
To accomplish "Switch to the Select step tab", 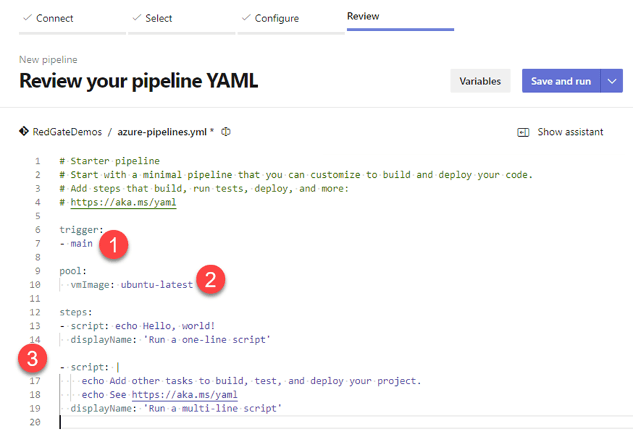I will [x=158, y=18].
